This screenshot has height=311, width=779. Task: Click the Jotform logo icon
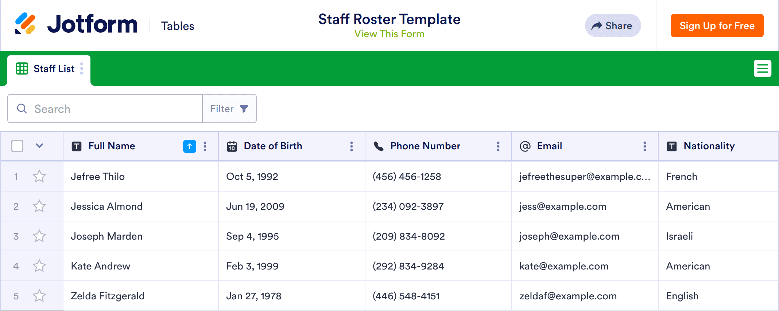(x=25, y=24)
